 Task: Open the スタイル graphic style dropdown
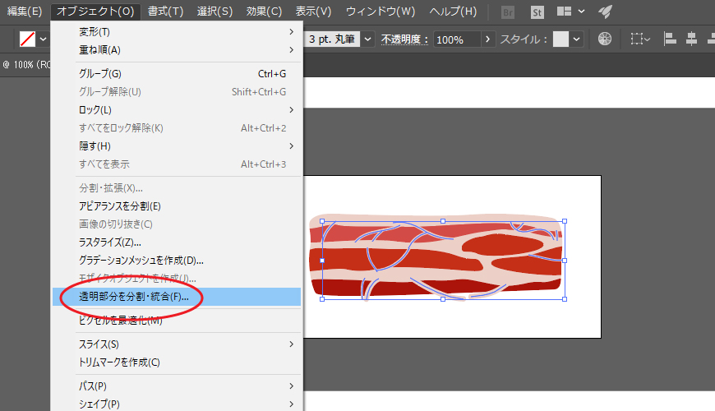pyautogui.click(x=577, y=39)
